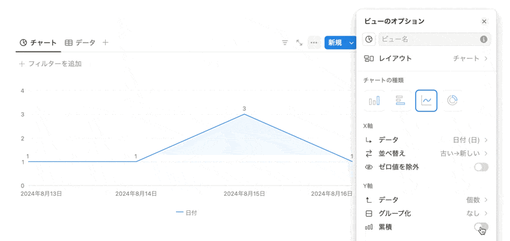Switch to the データ tab
The width and height of the screenshot is (510, 241).
coord(80,43)
